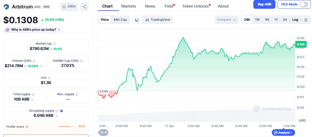Open FDV info icon

(49, 78)
